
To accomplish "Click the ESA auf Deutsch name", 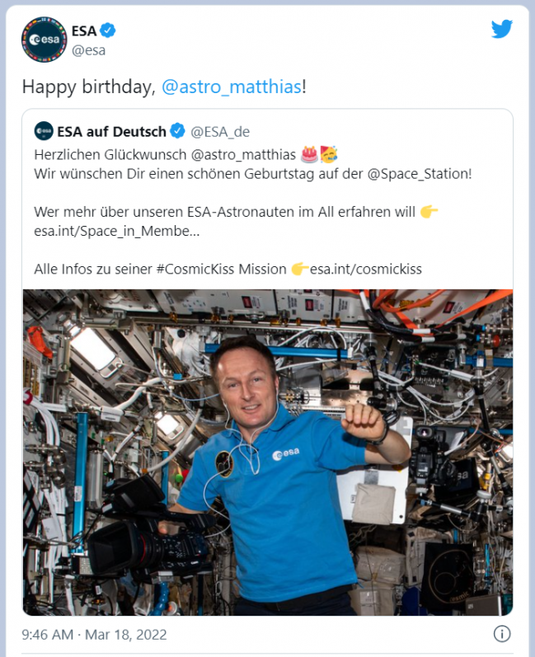I will tap(111, 131).
